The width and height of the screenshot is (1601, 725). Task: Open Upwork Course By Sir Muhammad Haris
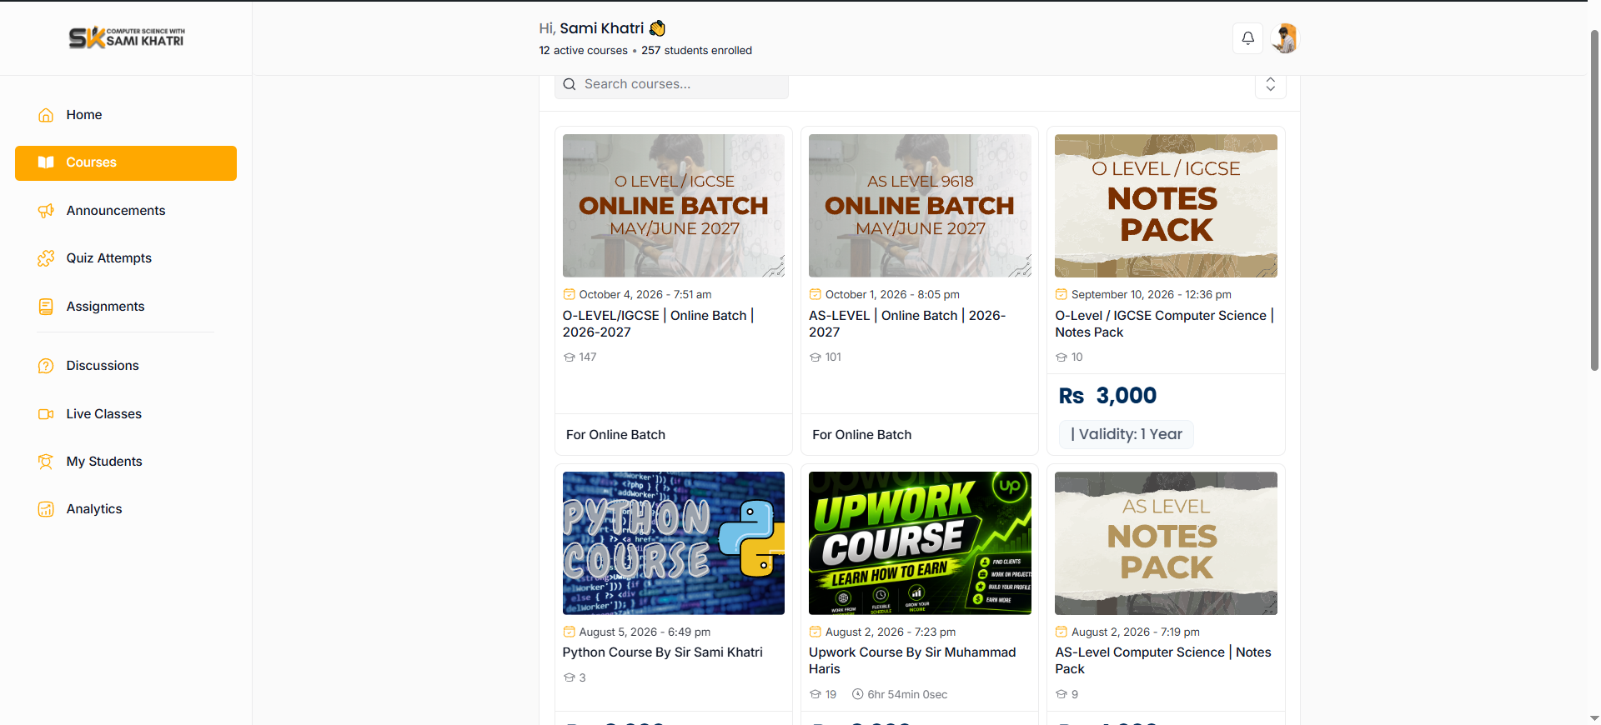(x=912, y=661)
